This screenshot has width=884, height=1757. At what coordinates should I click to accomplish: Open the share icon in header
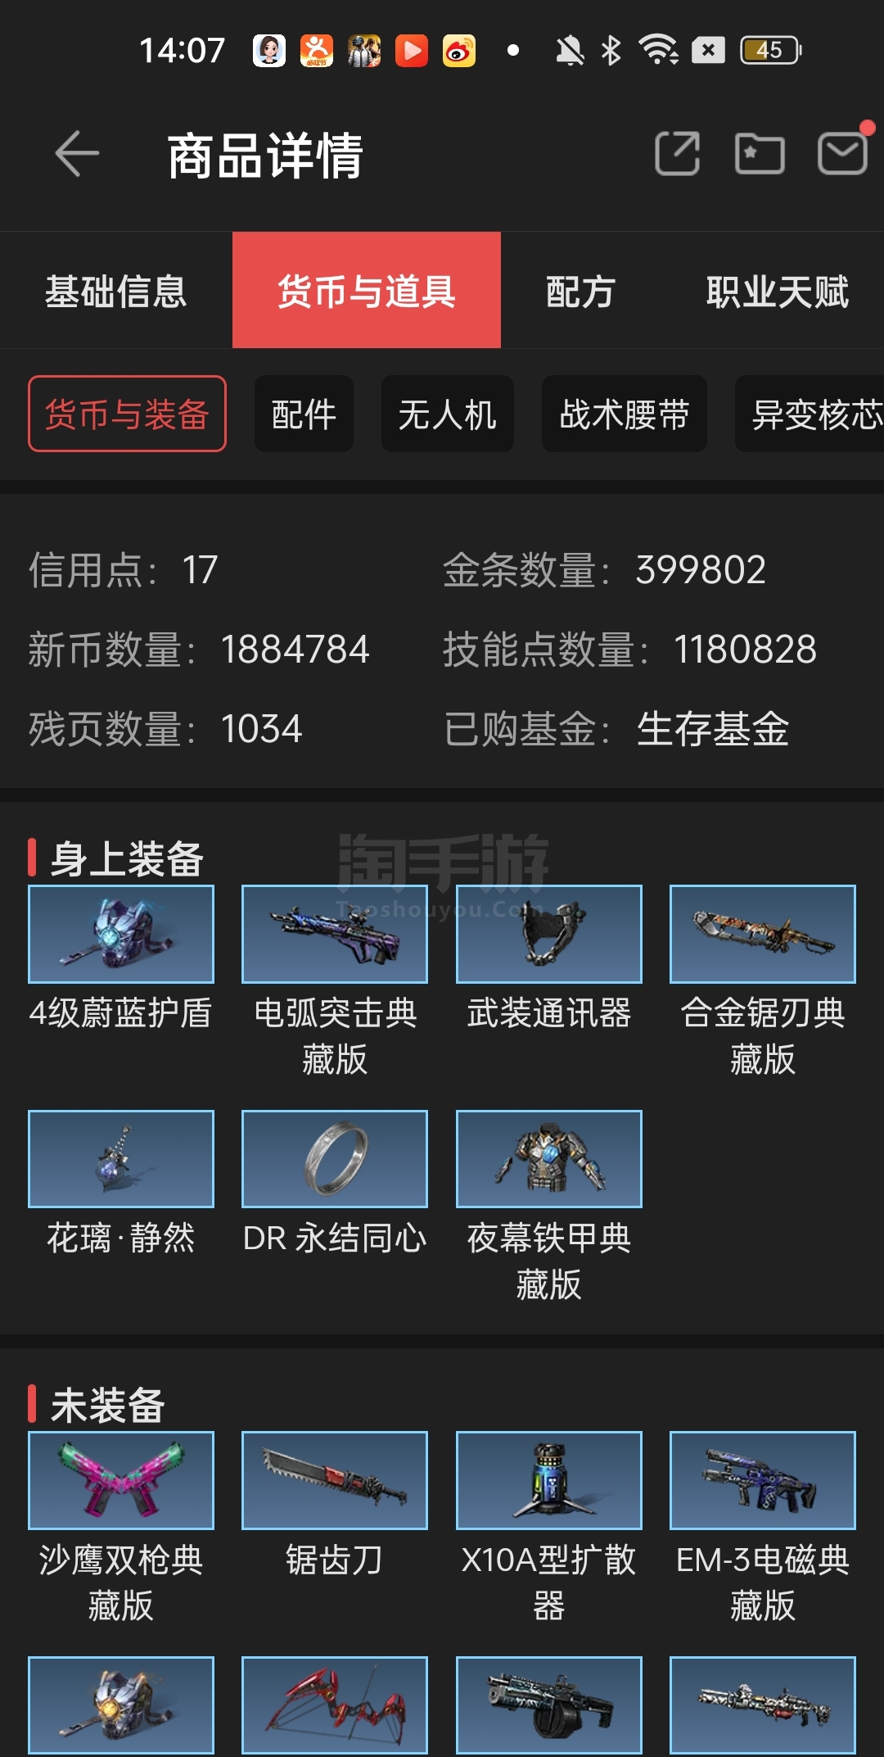[678, 153]
